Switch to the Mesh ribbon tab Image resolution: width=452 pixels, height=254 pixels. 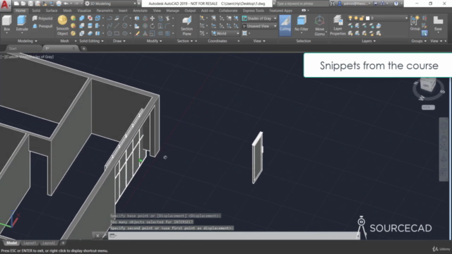(67, 11)
